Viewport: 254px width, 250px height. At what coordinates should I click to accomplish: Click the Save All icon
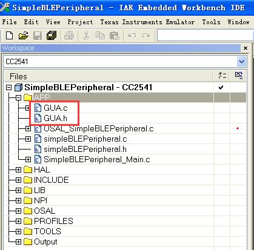52,36
